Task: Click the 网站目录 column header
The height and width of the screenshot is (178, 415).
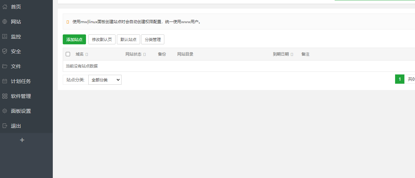Action: click(185, 54)
